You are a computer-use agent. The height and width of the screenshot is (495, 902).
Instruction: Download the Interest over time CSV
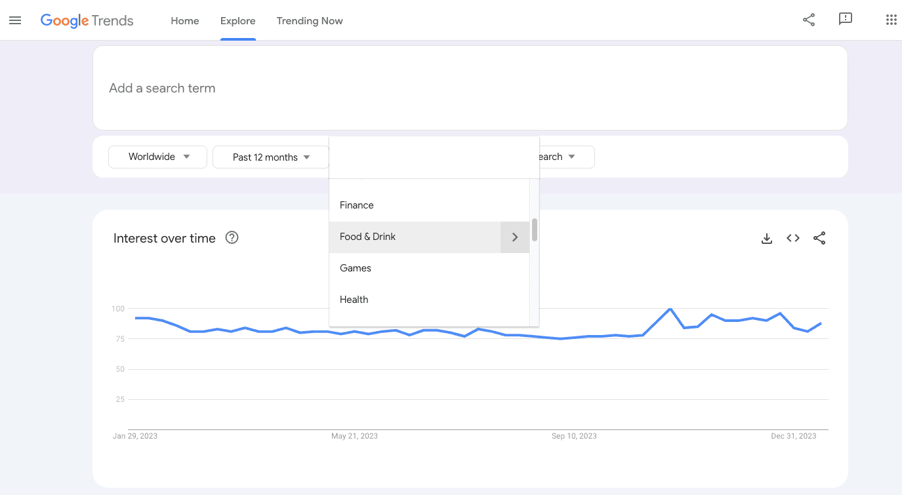766,239
